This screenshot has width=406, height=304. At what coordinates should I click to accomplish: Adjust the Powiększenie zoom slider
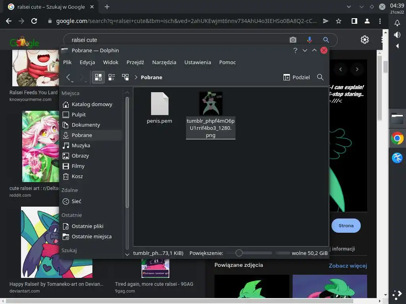pyautogui.click(x=249, y=253)
